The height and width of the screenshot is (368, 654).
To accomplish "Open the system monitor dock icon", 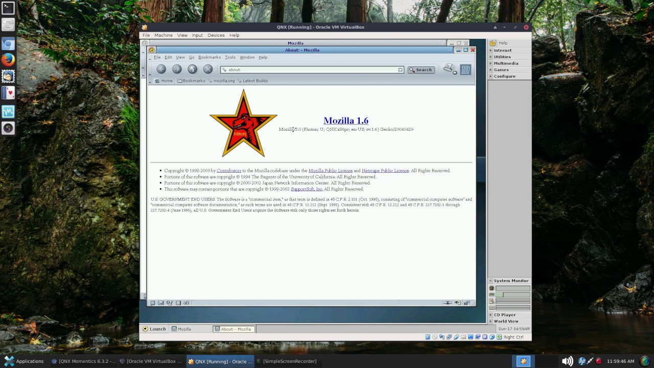I will 8,111.
